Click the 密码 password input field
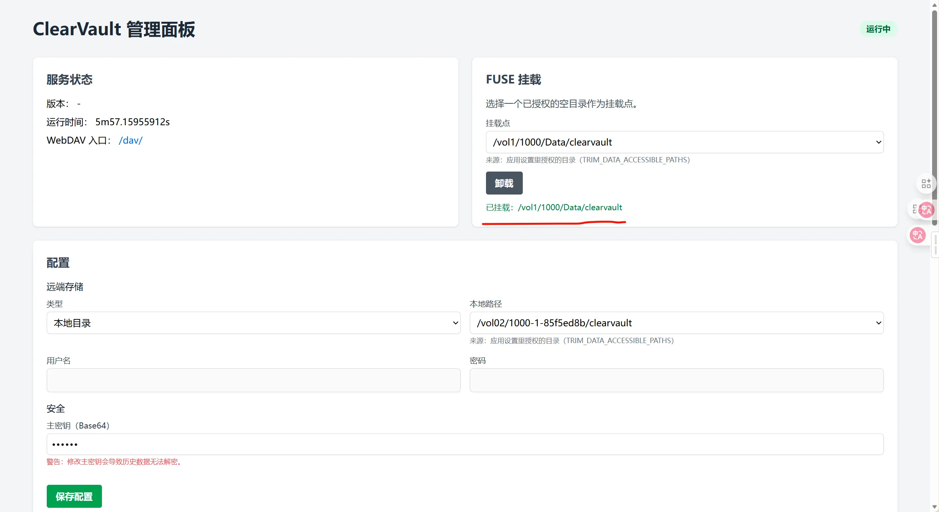 676,380
